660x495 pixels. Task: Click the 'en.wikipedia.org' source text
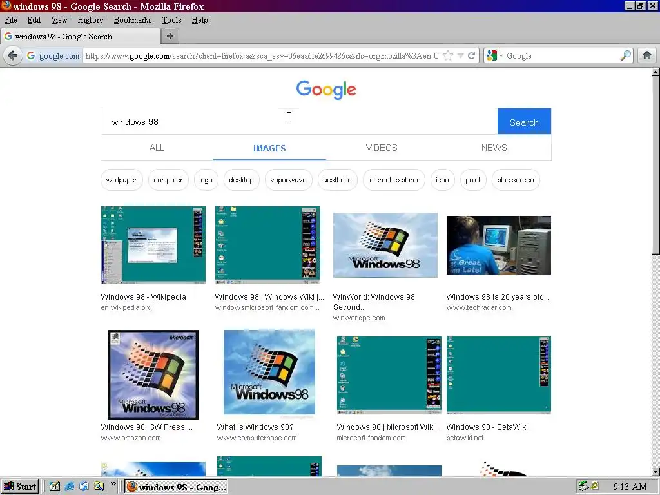pyautogui.click(x=126, y=307)
